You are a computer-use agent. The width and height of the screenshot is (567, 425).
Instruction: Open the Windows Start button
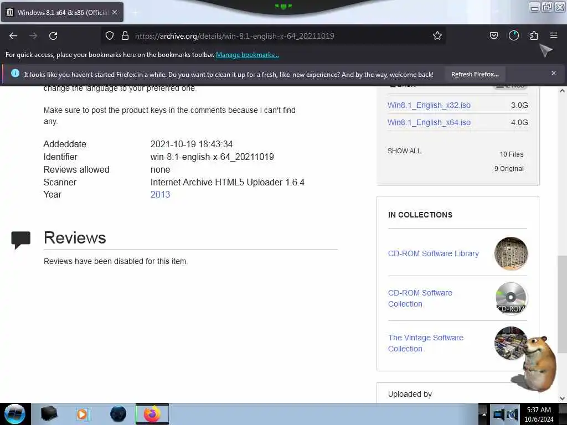tap(15, 414)
